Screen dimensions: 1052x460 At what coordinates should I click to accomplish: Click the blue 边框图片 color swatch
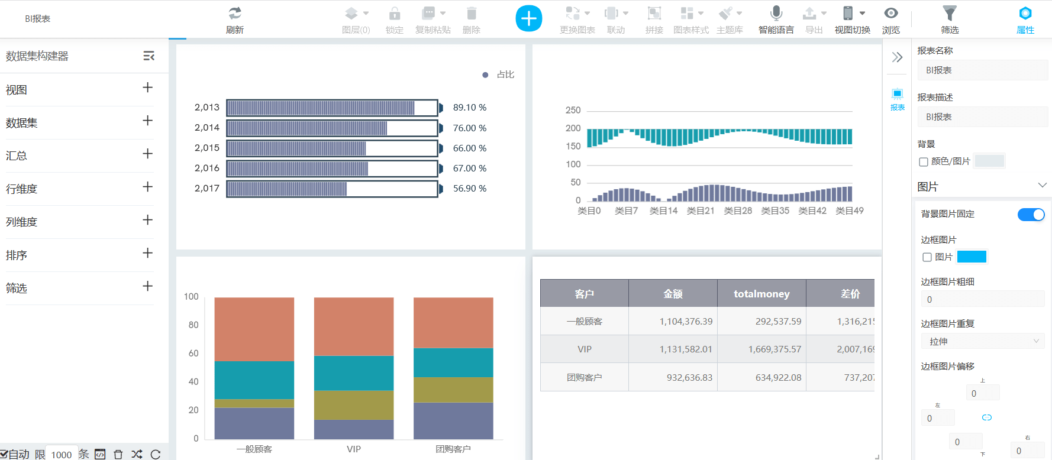pos(972,257)
